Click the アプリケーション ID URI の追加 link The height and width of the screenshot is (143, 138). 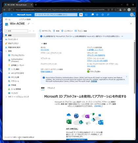[97, 60]
